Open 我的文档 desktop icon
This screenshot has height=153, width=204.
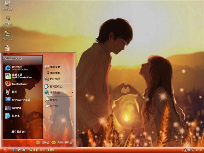(x=7, y=5)
